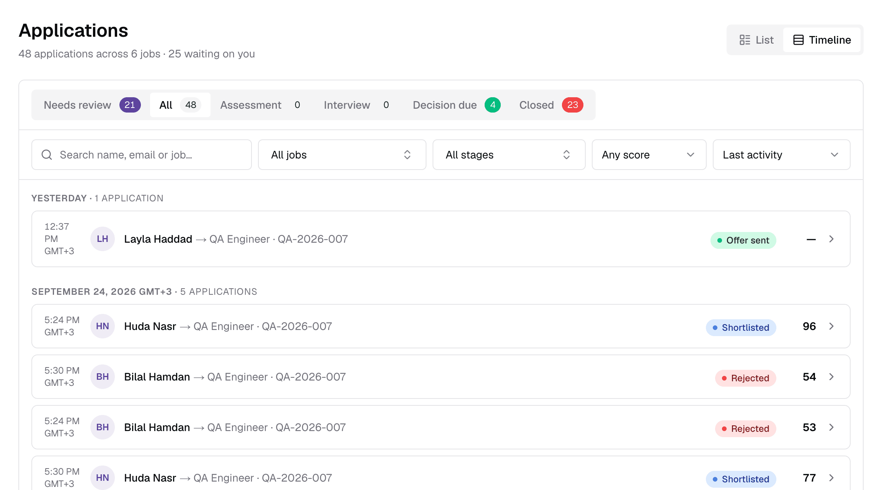This screenshot has width=882, height=490.
Task: Click the BH avatar beside score 54
Action: coord(103,377)
